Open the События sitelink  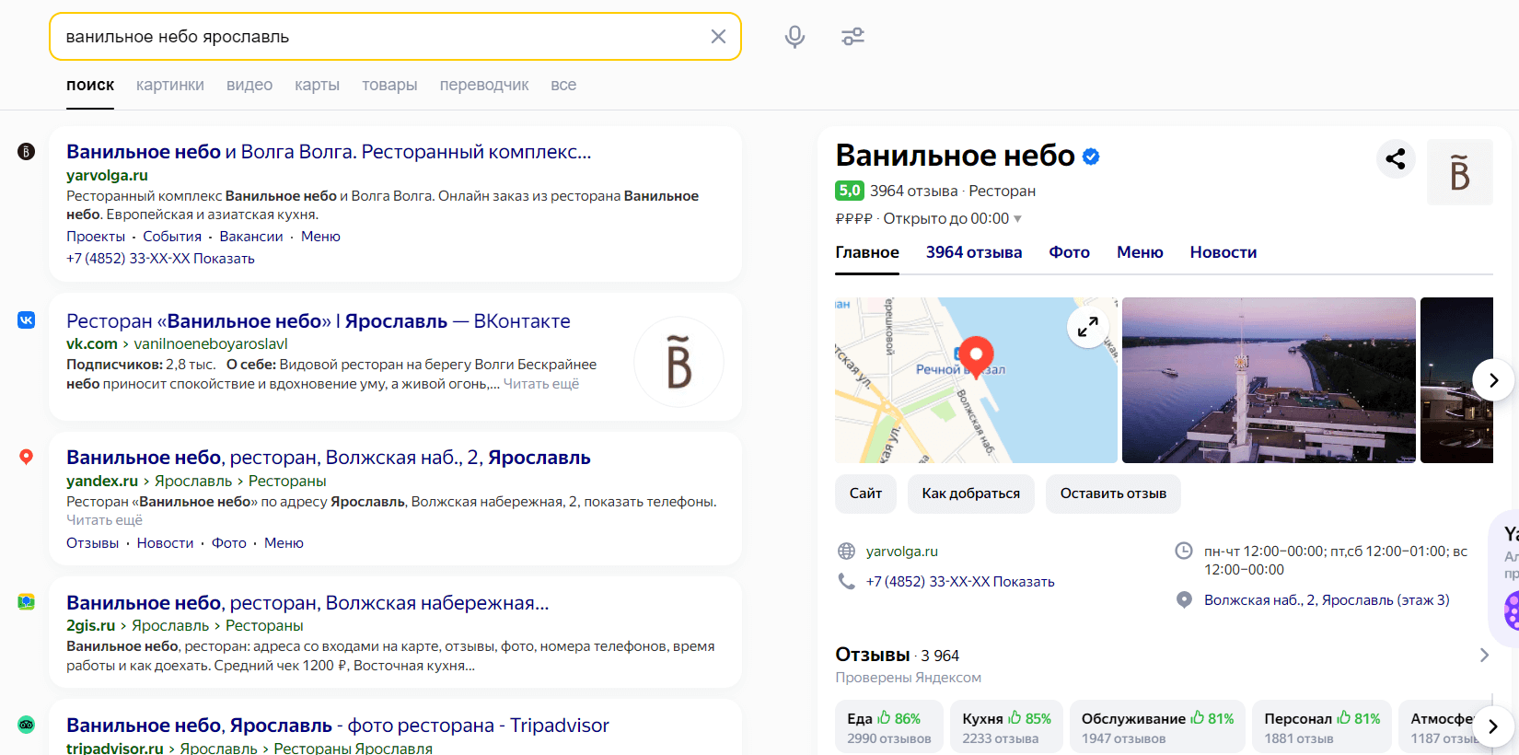point(172,237)
